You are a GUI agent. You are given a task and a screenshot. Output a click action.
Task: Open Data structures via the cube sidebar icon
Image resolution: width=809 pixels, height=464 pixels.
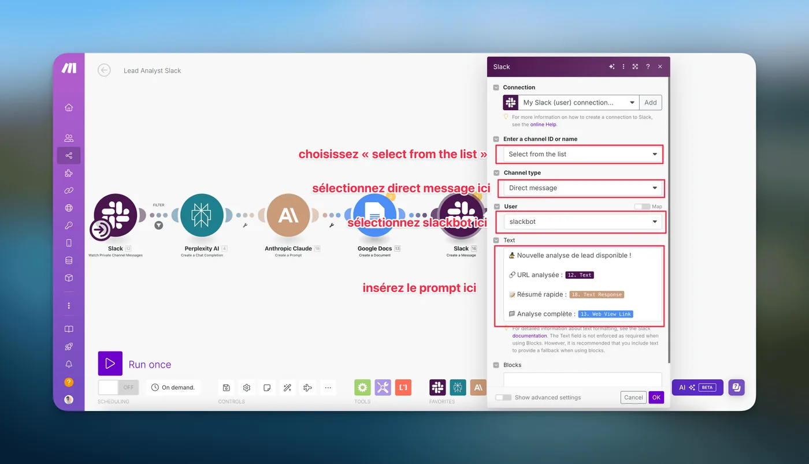pyautogui.click(x=69, y=278)
